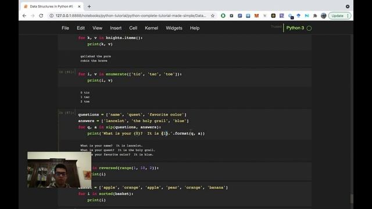Click the light blue extension icon right of the blue square one
Screen dimensions: 372x209
248,16
